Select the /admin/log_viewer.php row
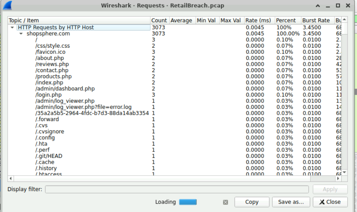 click(175, 101)
